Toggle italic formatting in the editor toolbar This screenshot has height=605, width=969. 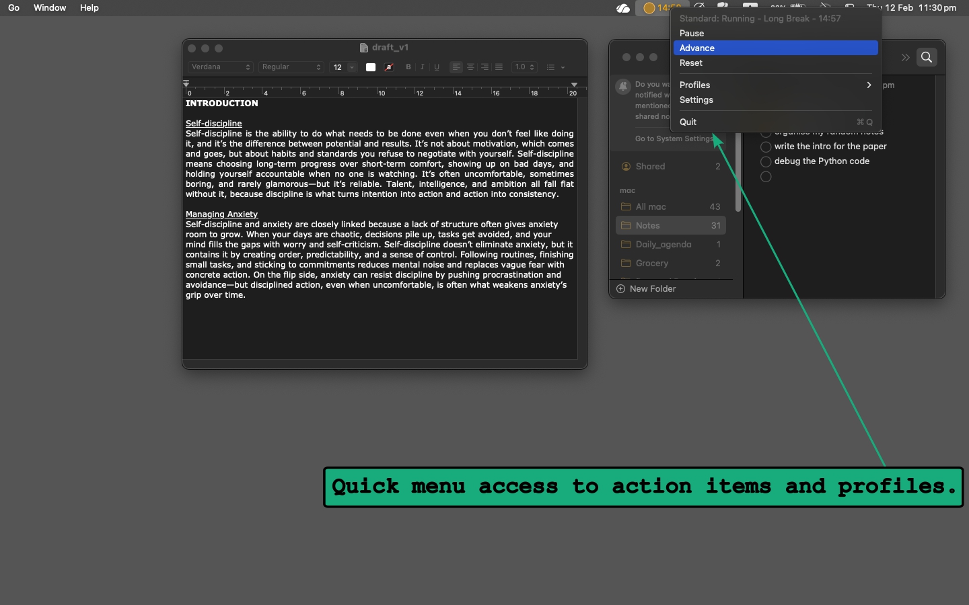[x=423, y=67]
